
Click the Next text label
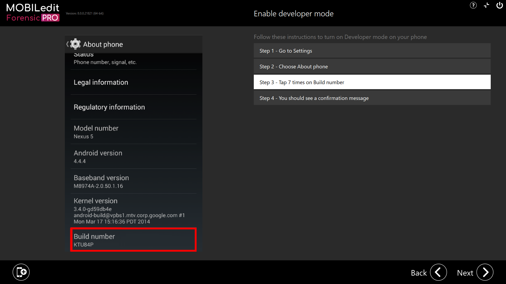click(465, 273)
